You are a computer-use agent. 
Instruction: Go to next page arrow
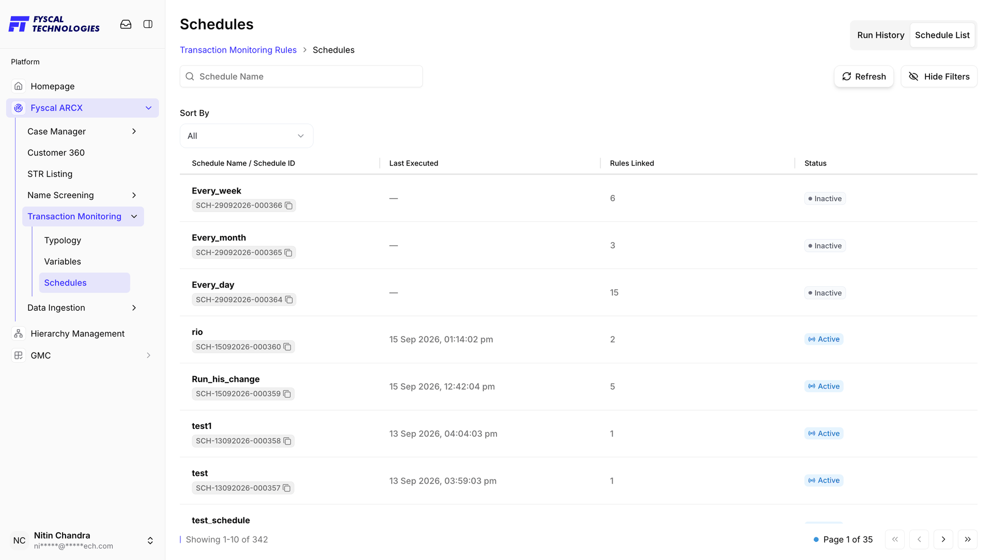(x=943, y=539)
